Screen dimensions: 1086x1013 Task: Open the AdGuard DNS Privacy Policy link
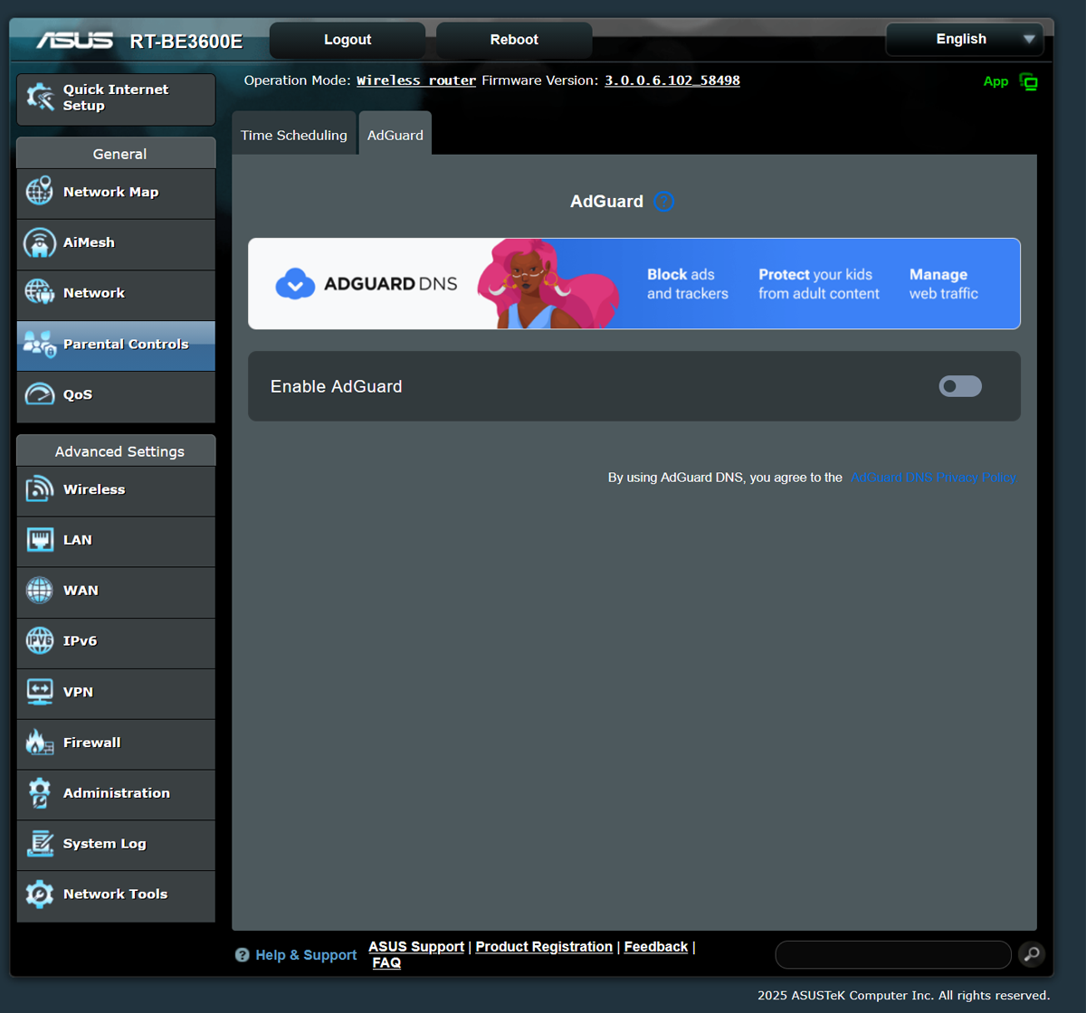point(933,478)
